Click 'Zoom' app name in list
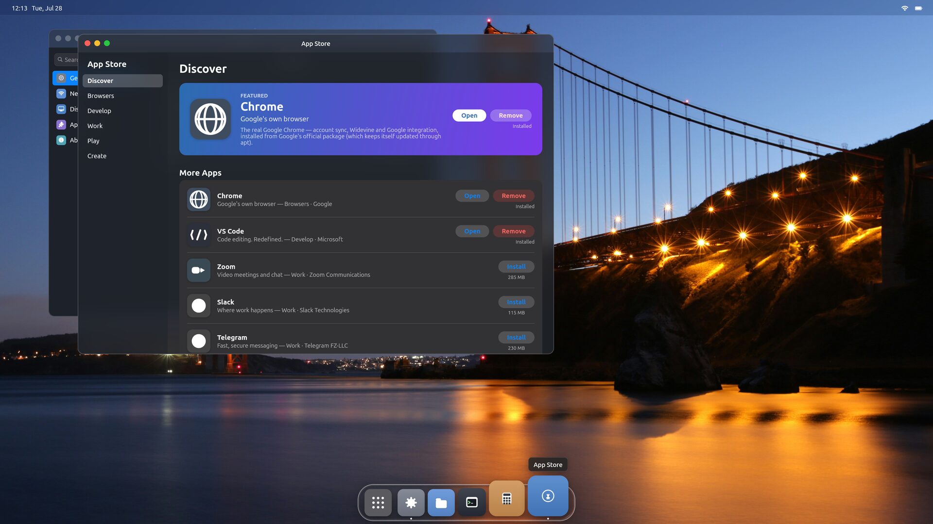Screen dimensions: 933x524 226,266
